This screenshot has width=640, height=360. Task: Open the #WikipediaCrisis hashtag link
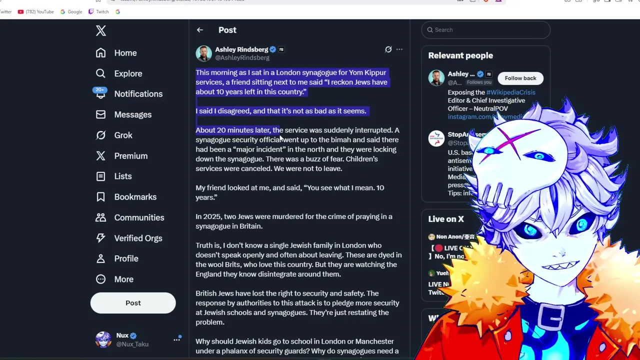pyautogui.click(x=510, y=92)
